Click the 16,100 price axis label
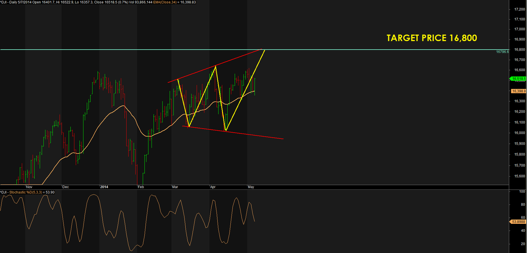527x253 pixels. pyautogui.click(x=520, y=122)
